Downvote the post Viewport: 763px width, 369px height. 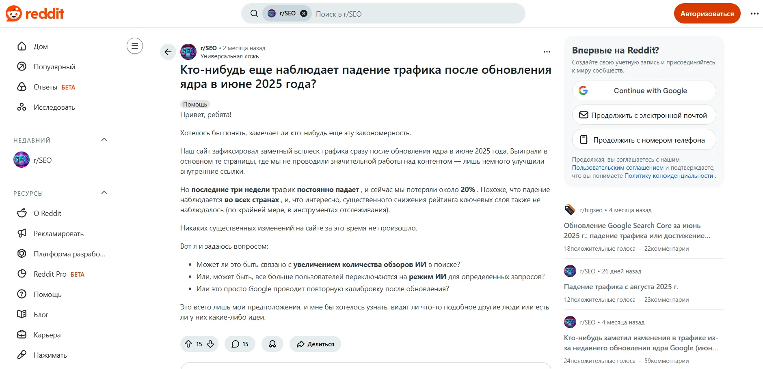[210, 343]
